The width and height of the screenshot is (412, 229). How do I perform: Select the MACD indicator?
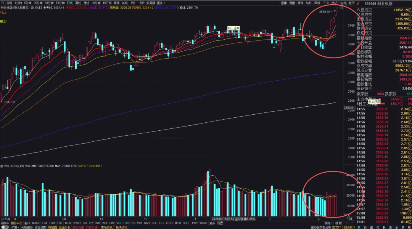tap(36, 223)
